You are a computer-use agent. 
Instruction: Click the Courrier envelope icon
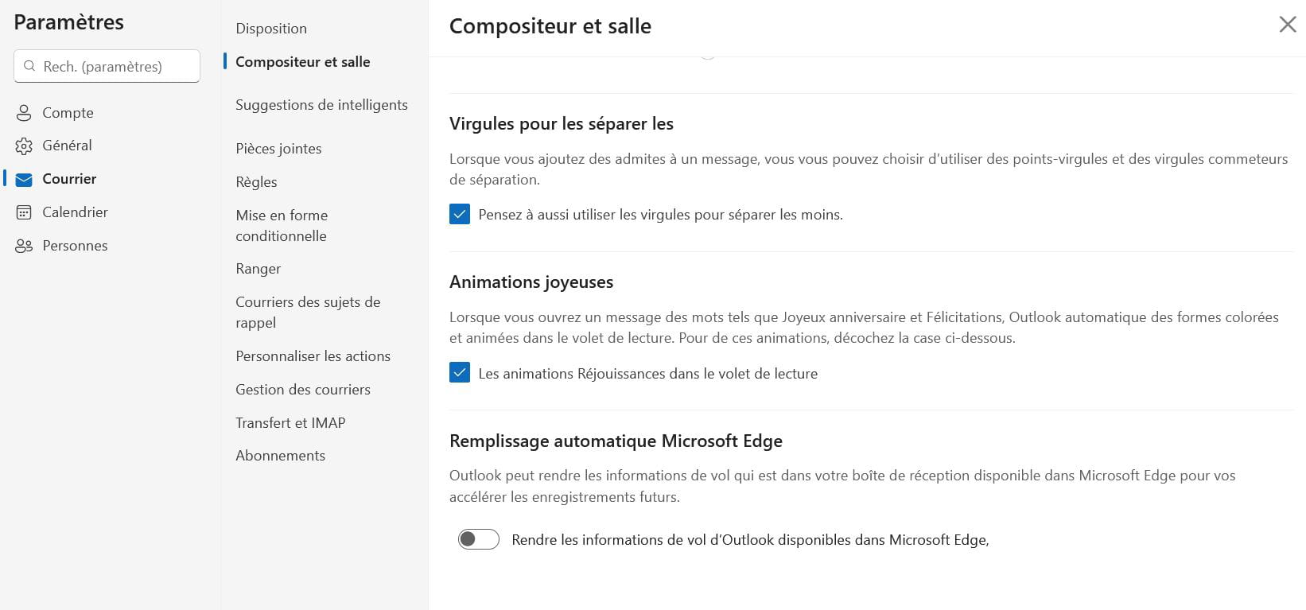pyautogui.click(x=24, y=180)
